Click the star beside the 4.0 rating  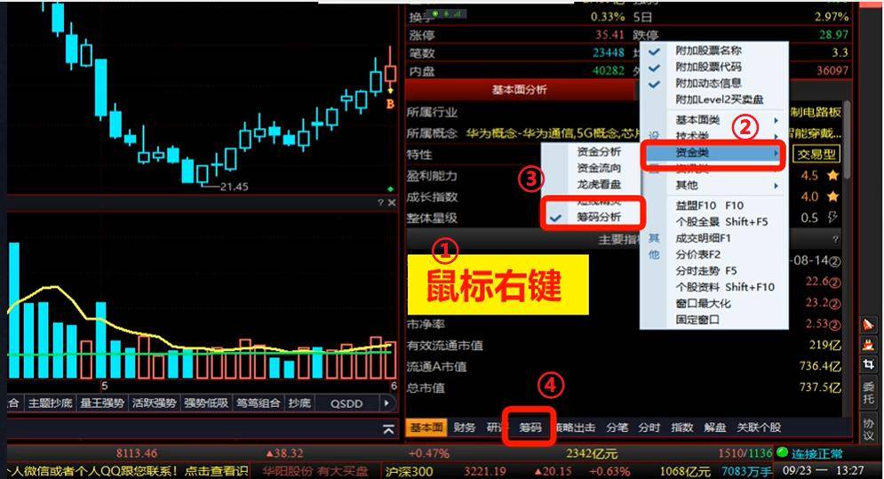pyautogui.click(x=832, y=196)
